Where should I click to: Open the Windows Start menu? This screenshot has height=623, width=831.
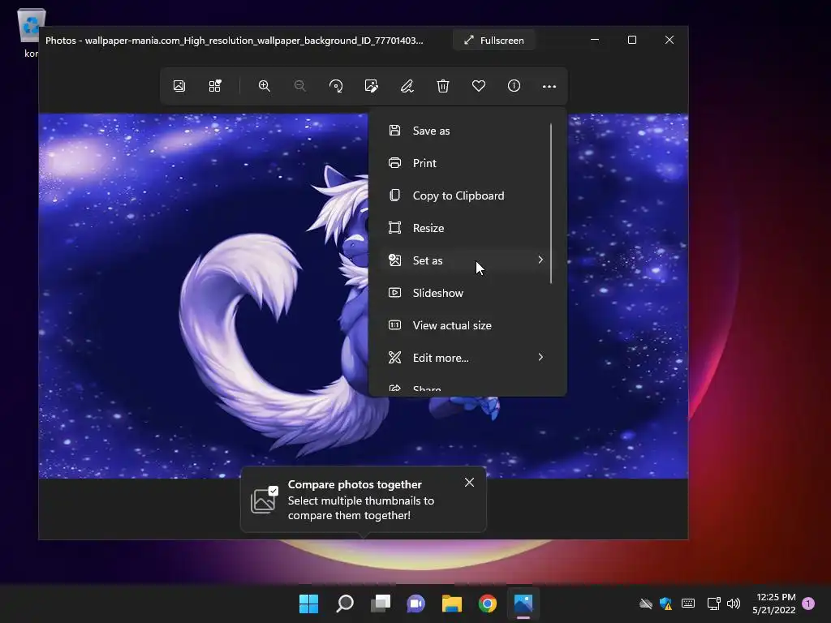pyautogui.click(x=308, y=604)
